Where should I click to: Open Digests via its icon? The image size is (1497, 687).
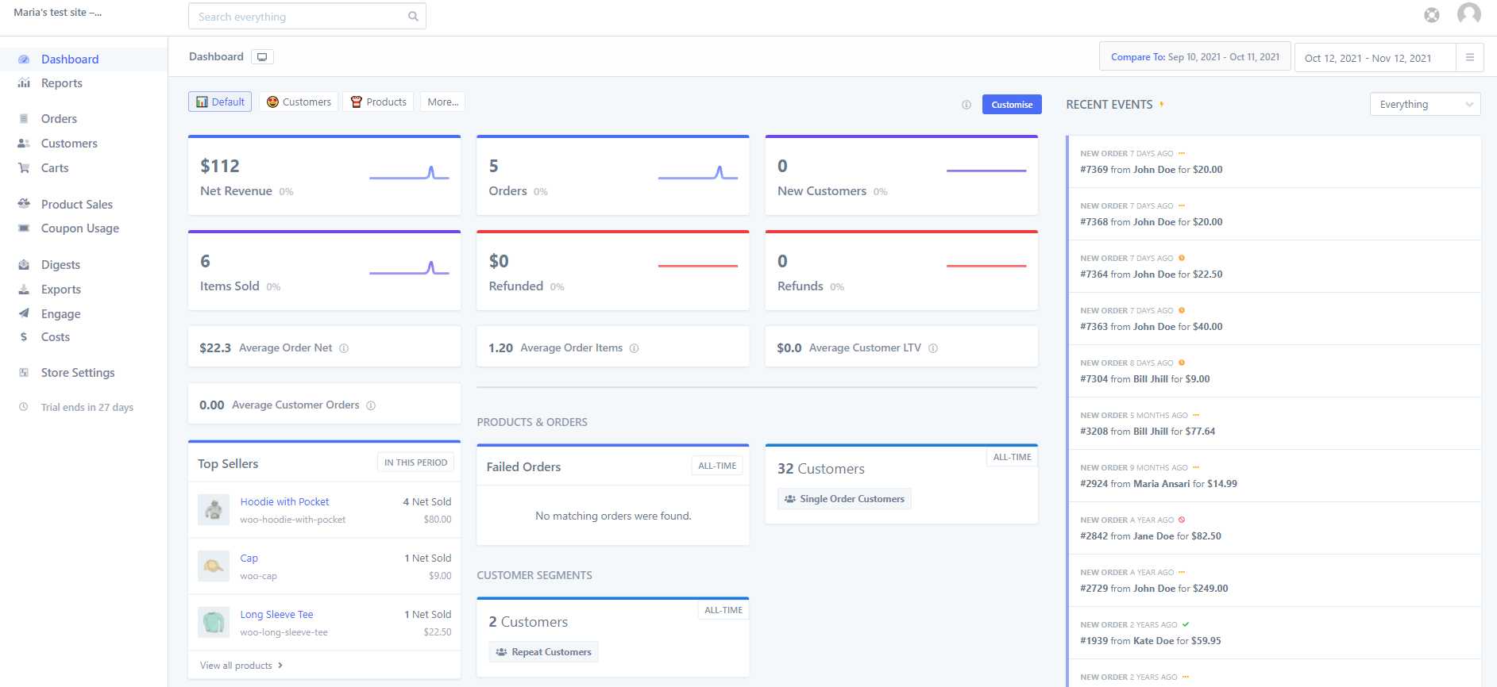click(24, 265)
